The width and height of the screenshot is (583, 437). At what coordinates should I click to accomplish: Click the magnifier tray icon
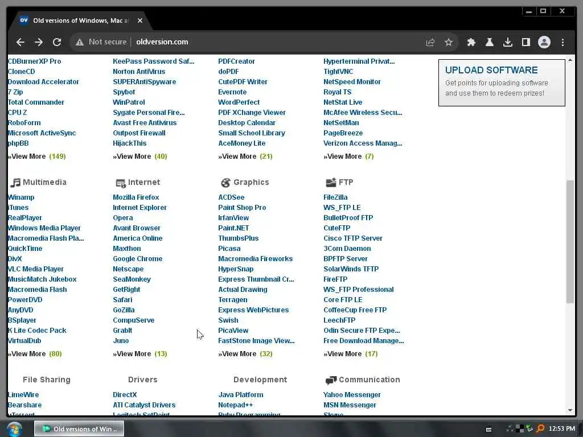click(x=540, y=429)
